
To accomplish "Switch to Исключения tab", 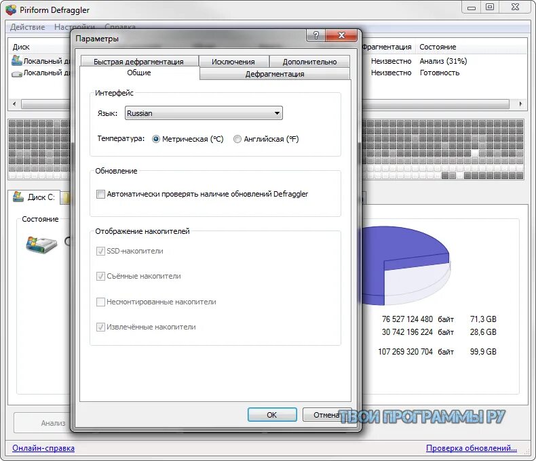I will tap(233, 61).
